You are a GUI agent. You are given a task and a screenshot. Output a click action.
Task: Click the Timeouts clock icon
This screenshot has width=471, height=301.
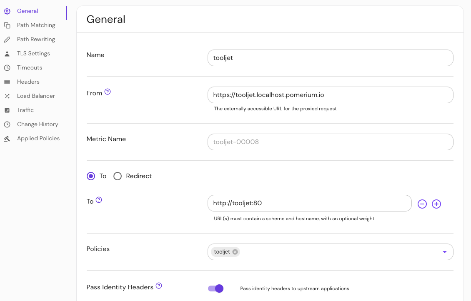click(7, 68)
